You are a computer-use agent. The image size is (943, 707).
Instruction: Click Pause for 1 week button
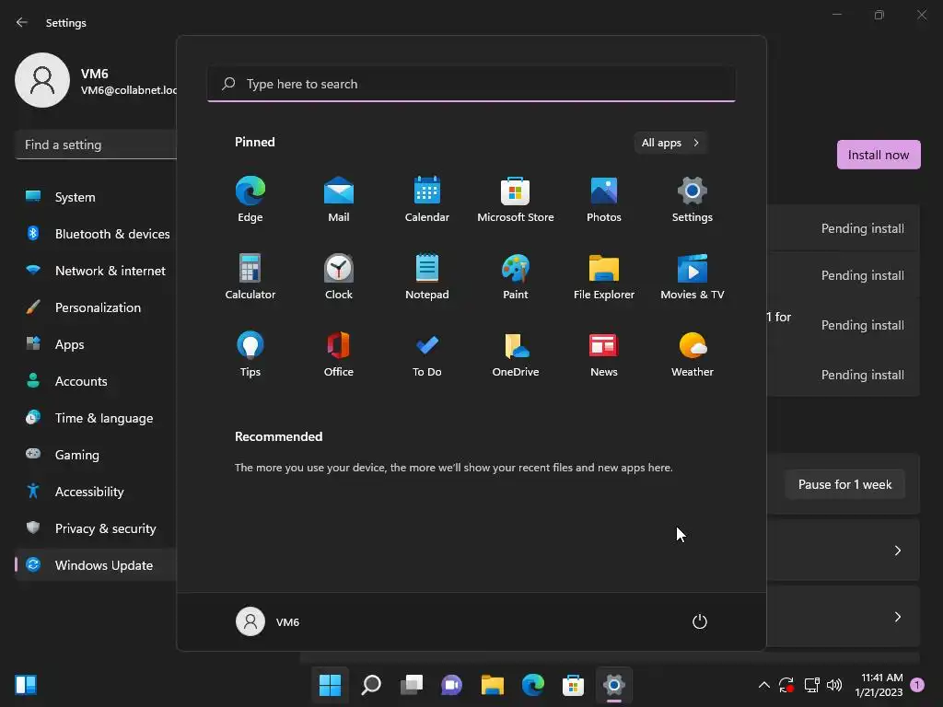click(845, 484)
